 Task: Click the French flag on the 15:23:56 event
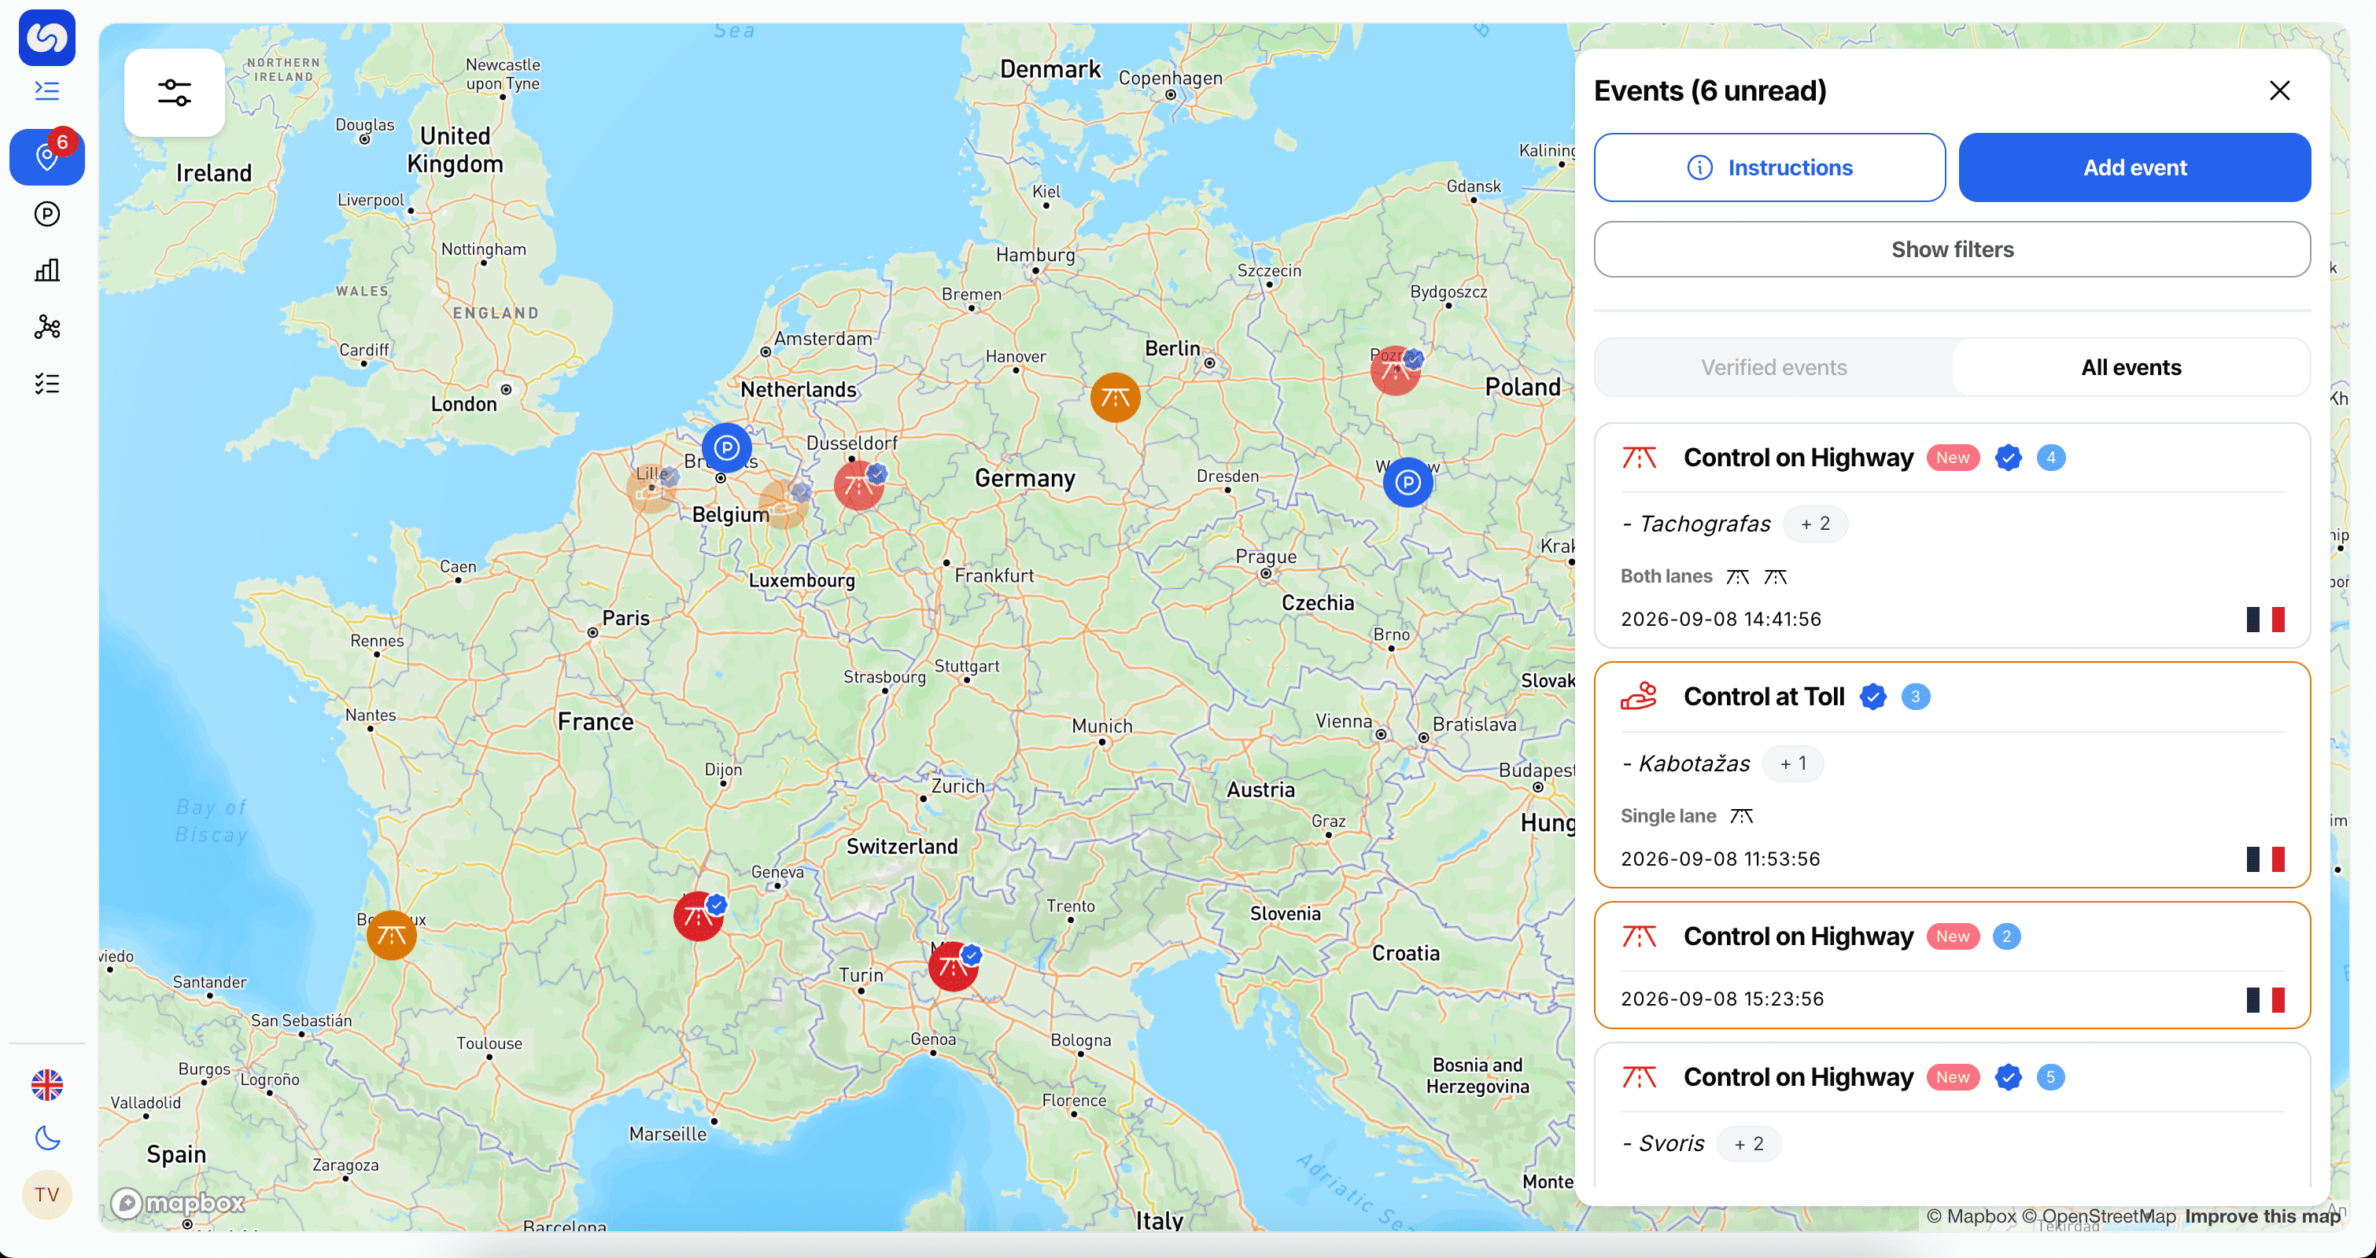(2265, 999)
